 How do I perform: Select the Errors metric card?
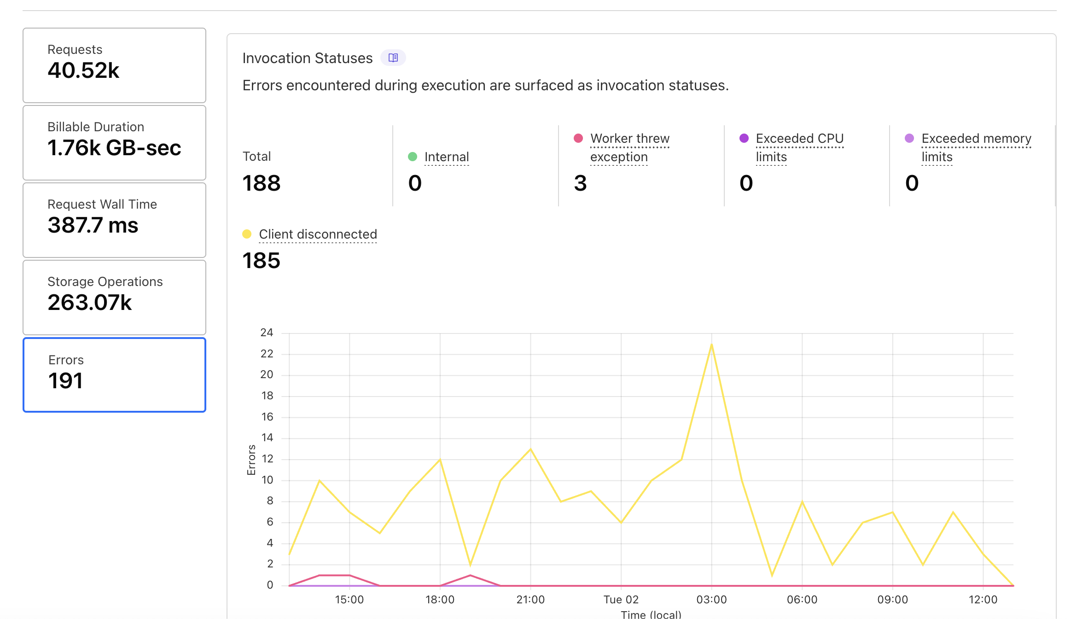(x=114, y=374)
